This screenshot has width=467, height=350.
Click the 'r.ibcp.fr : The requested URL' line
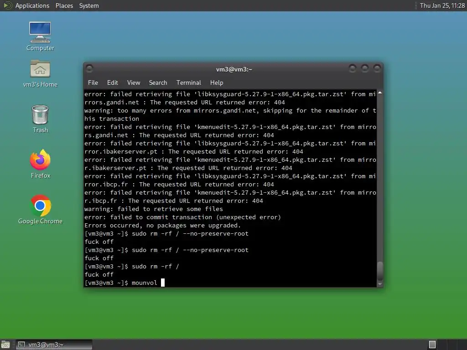click(173, 201)
